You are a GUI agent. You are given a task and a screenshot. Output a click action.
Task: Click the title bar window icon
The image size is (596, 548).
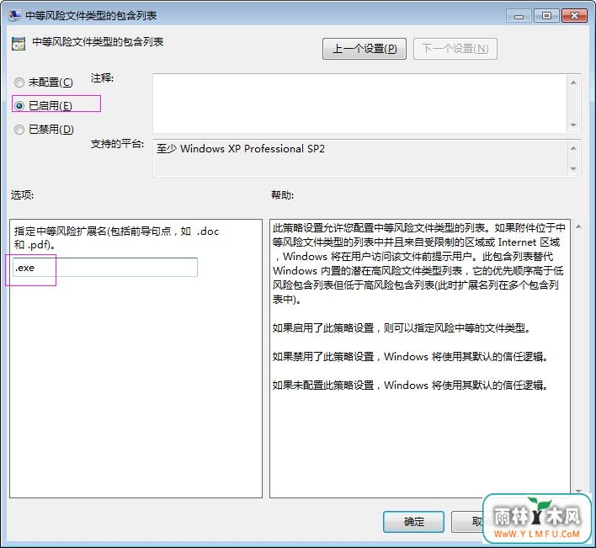click(x=14, y=16)
